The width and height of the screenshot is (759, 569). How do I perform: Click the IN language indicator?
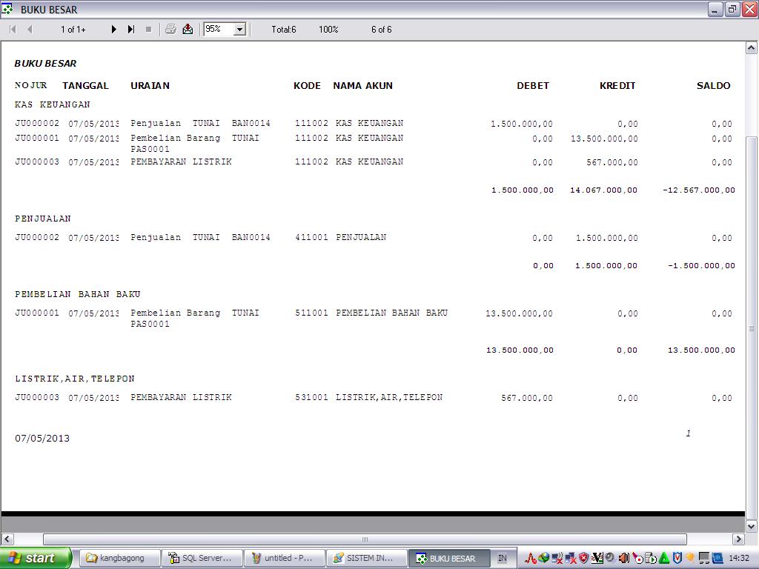(x=503, y=558)
